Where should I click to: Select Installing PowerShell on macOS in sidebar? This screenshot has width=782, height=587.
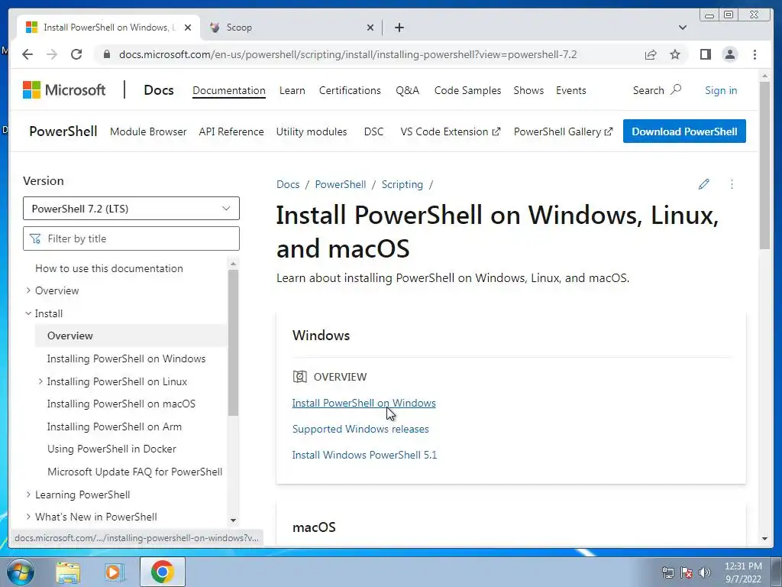click(x=121, y=404)
